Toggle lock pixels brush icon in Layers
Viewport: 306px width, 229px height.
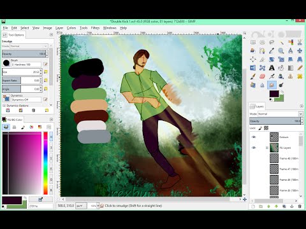coord(260,128)
